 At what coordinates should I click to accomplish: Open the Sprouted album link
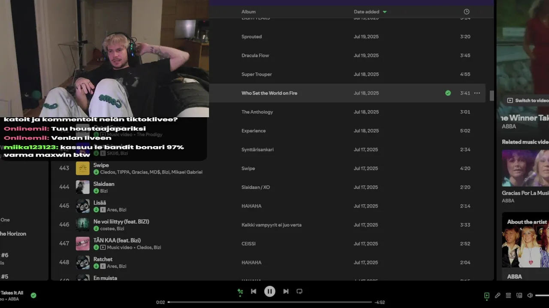click(251, 36)
